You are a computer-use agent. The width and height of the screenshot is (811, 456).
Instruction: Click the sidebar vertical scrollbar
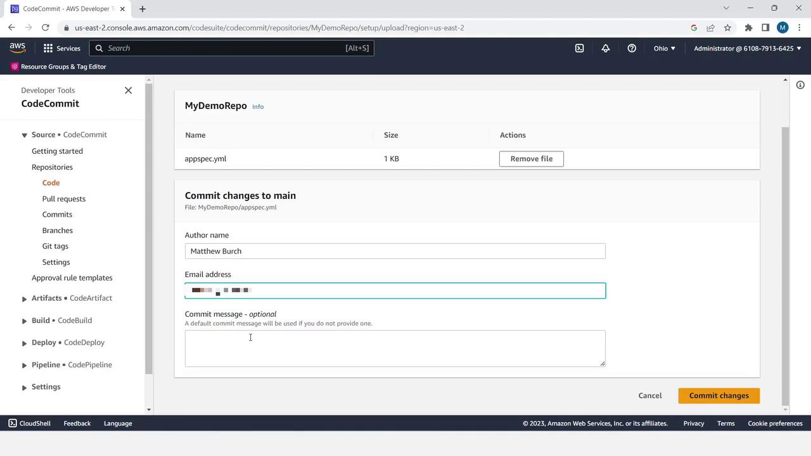149,229
